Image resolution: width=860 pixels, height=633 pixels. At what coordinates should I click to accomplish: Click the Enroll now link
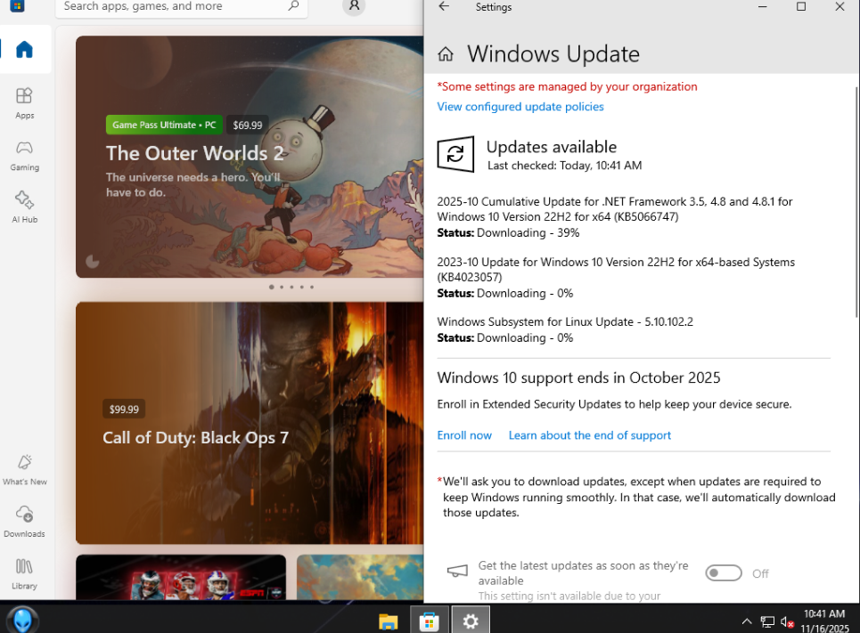[464, 435]
